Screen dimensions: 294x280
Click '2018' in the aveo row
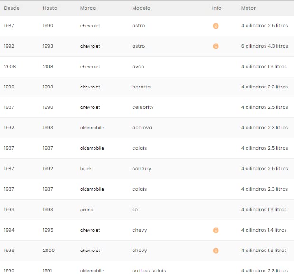[48, 67]
